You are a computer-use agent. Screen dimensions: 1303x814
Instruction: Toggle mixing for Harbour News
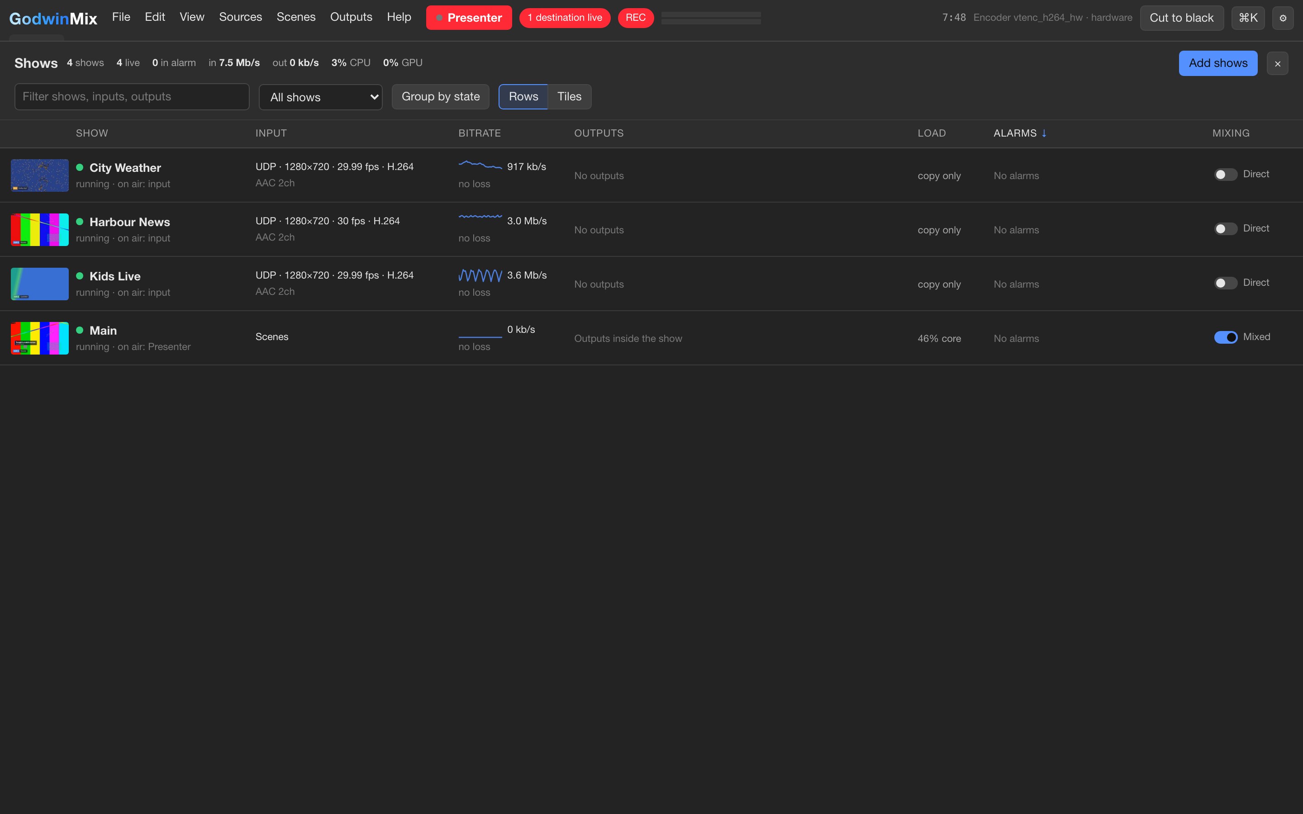(x=1226, y=229)
